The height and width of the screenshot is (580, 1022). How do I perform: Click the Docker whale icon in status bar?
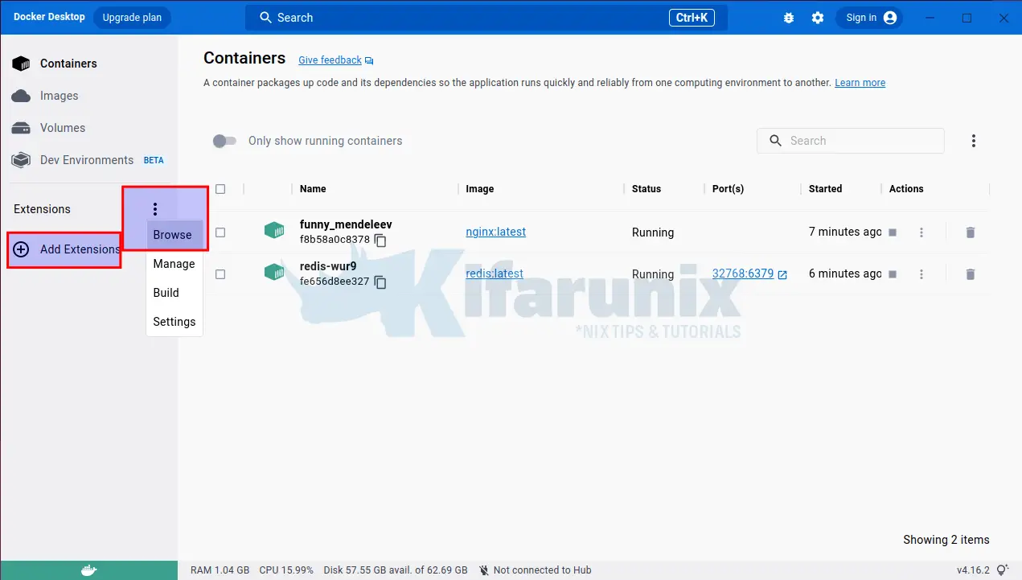(x=88, y=570)
